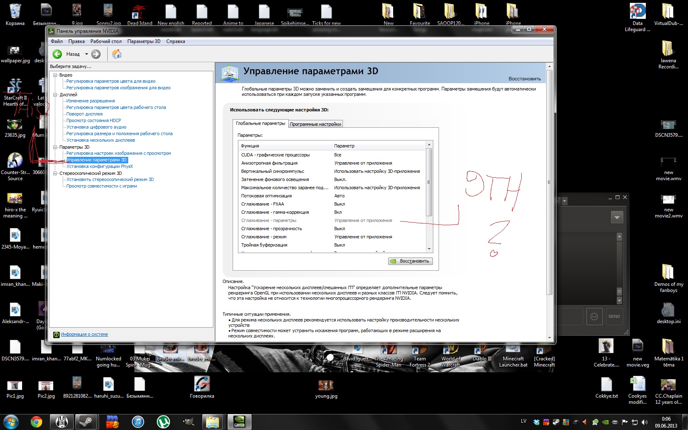Collapse the Стереоскопический режим 3D tree node
This screenshot has width=688, height=430.
[x=55, y=173]
